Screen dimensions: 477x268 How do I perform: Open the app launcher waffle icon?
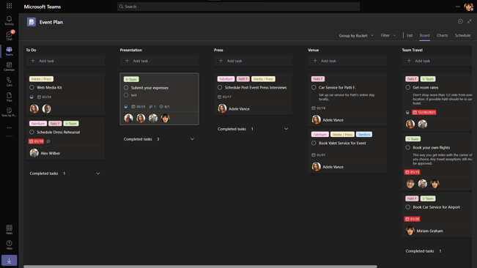pyautogui.click(x=9, y=6)
